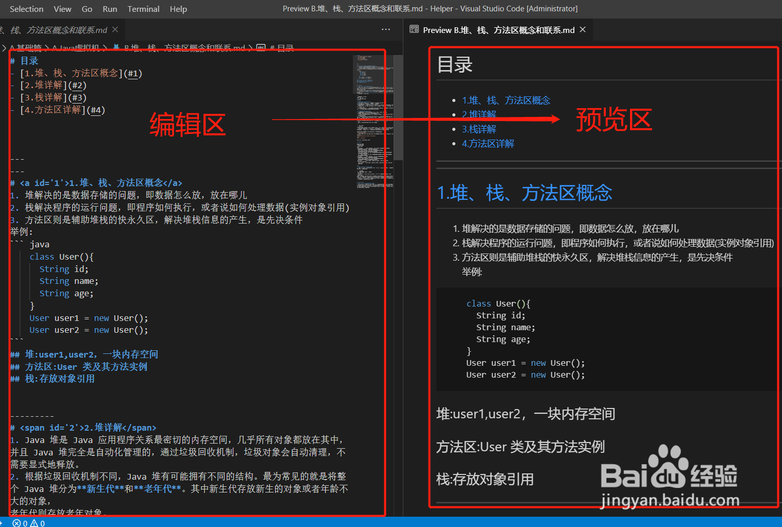782x527 pixels.
Task: Click preview code line 'class User(){'
Action: coord(498,303)
